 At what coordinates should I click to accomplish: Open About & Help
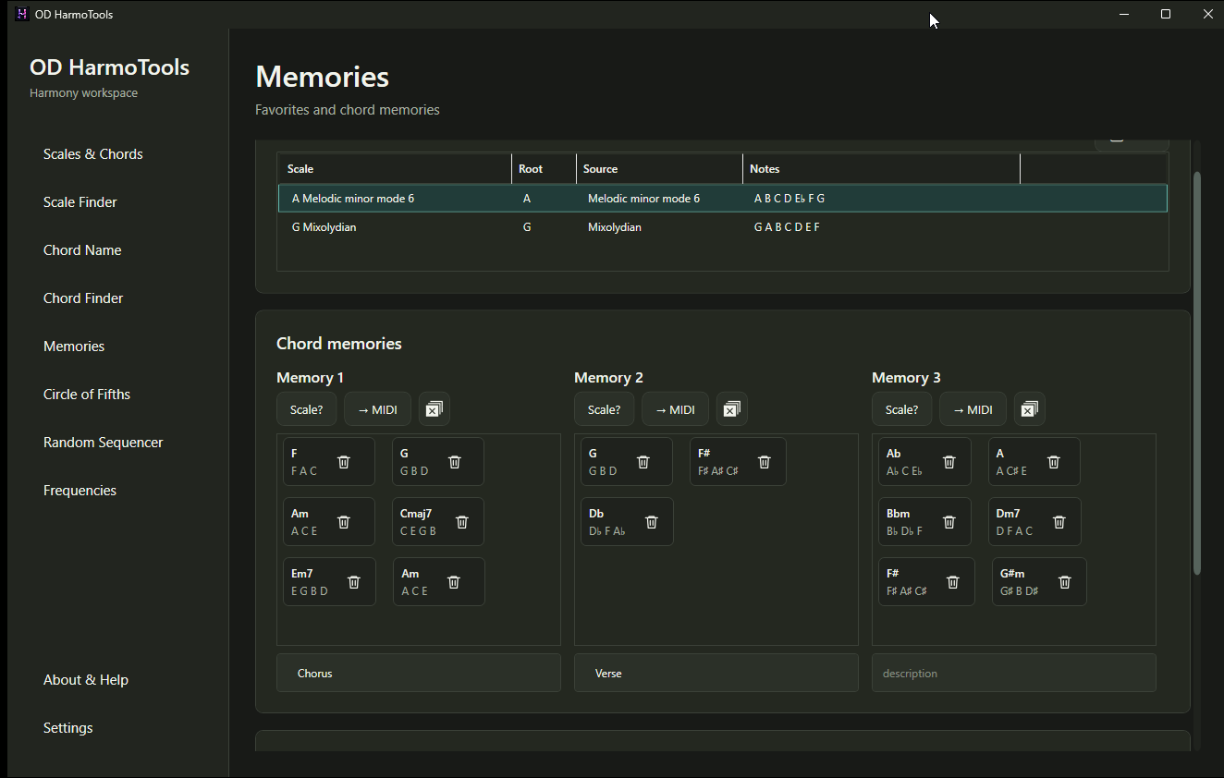click(x=86, y=680)
